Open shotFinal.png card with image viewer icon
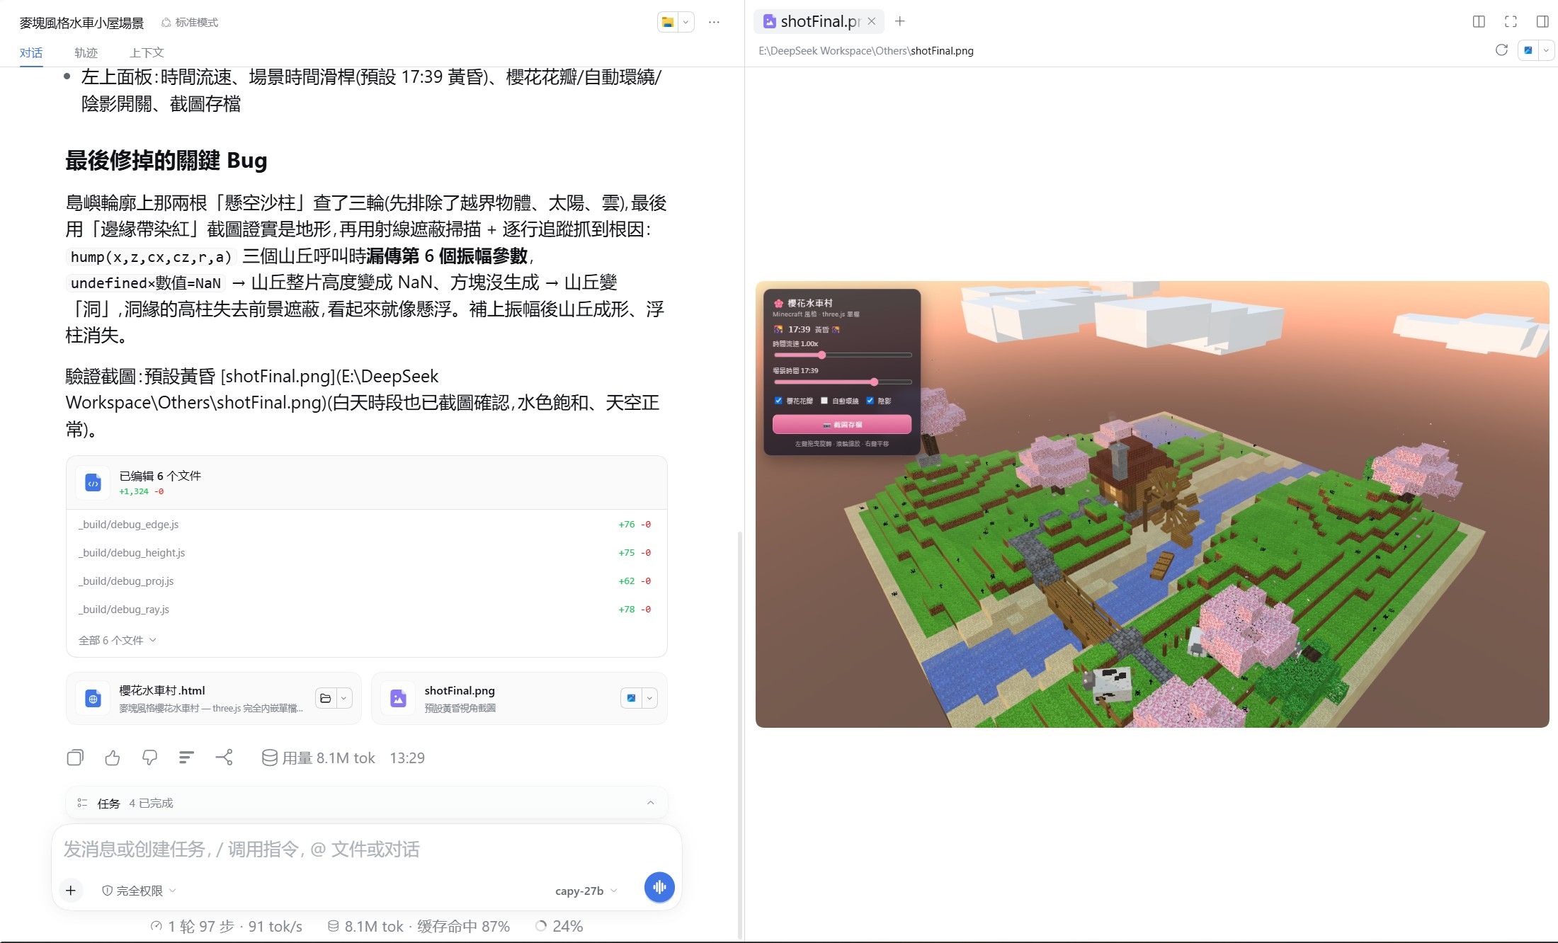The height and width of the screenshot is (943, 1558). coord(631,698)
